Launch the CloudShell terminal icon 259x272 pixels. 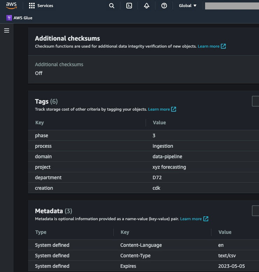(x=129, y=6)
